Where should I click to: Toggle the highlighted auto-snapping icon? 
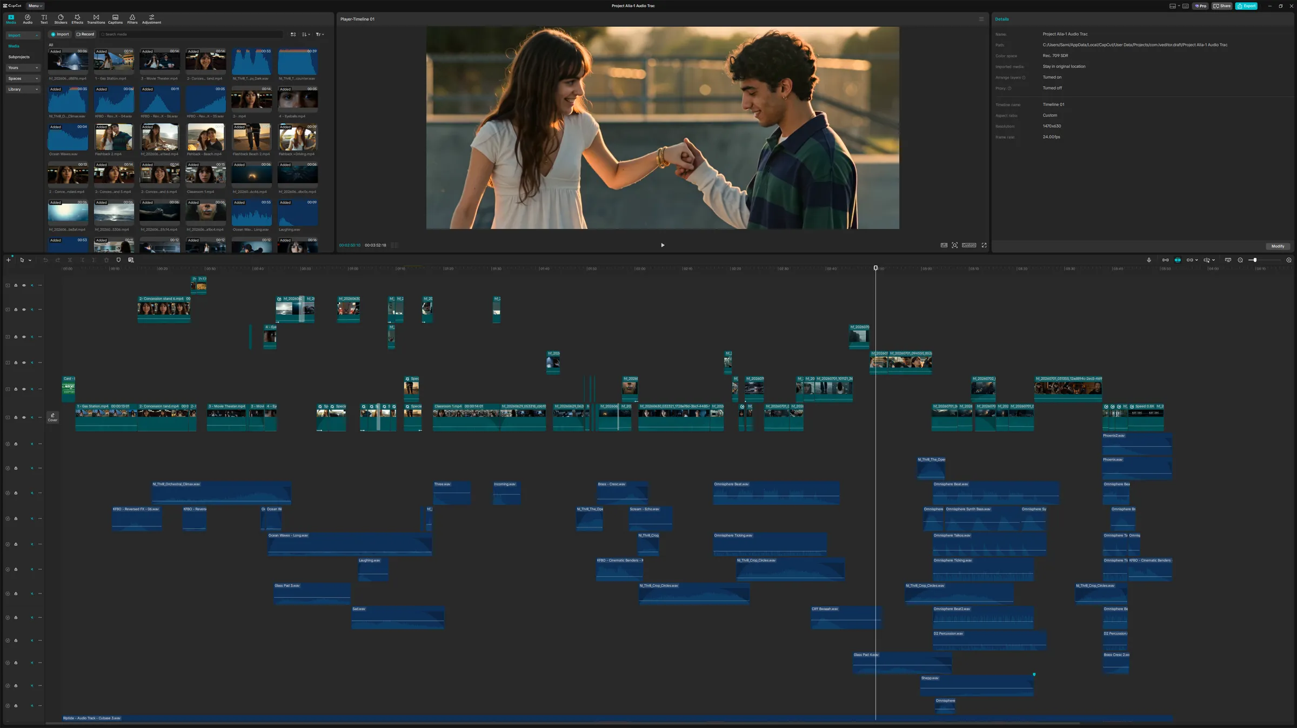[1178, 260]
